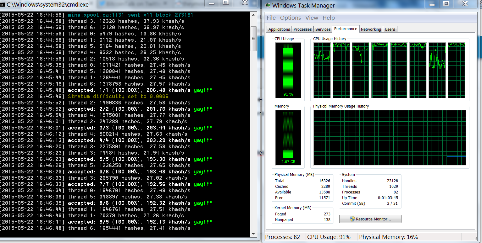Click the Up Time value 0:01:03:45
Image resolution: width=482 pixels, height=243 pixels.
pos(388,198)
